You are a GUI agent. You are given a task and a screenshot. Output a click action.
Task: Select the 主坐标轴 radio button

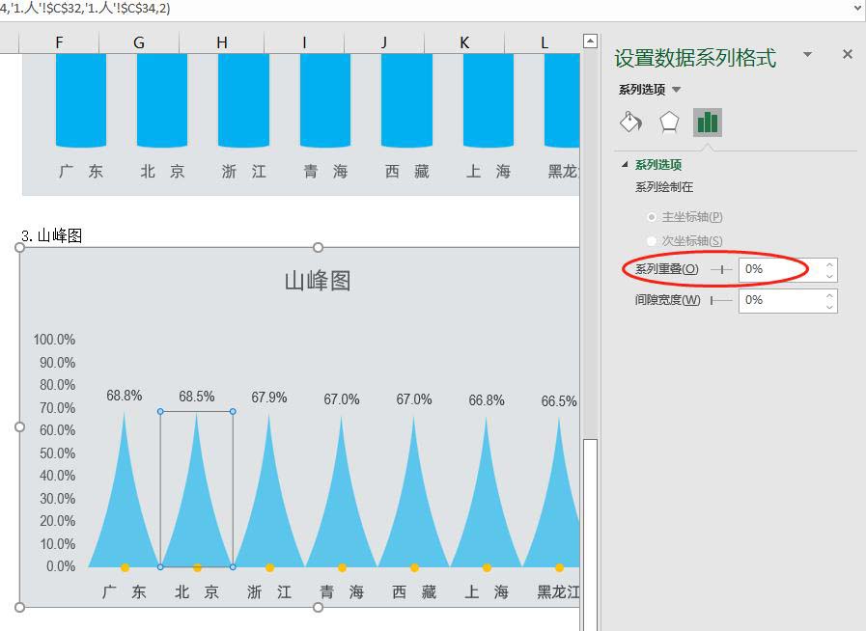coord(653,217)
